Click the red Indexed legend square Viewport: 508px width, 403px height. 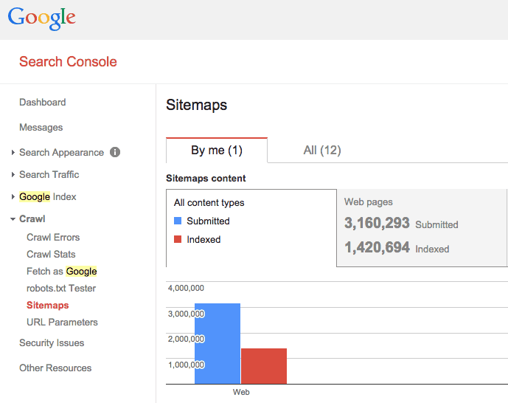178,239
